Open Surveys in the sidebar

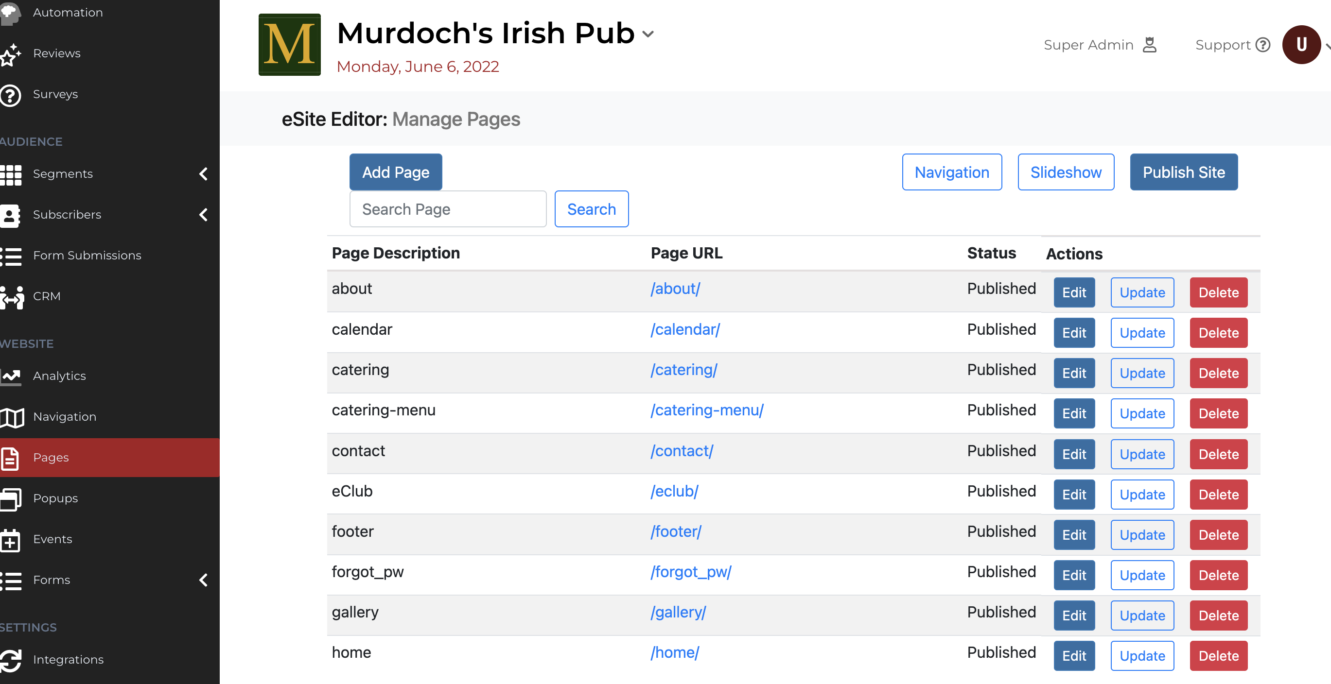pos(55,94)
